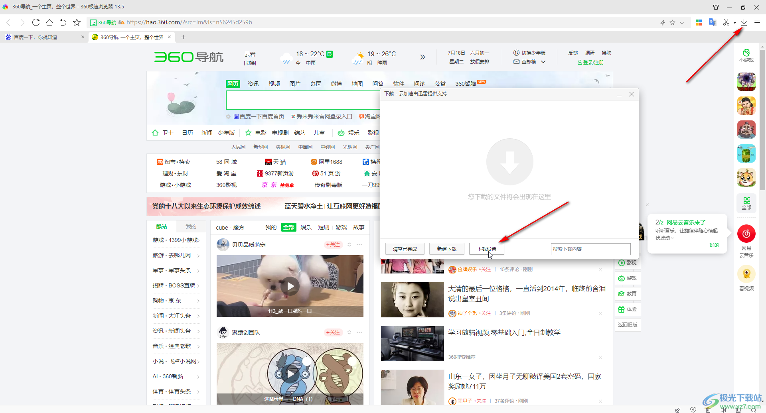Switch to the 我的 sites tab
This screenshot has width=766, height=413.
(191, 226)
